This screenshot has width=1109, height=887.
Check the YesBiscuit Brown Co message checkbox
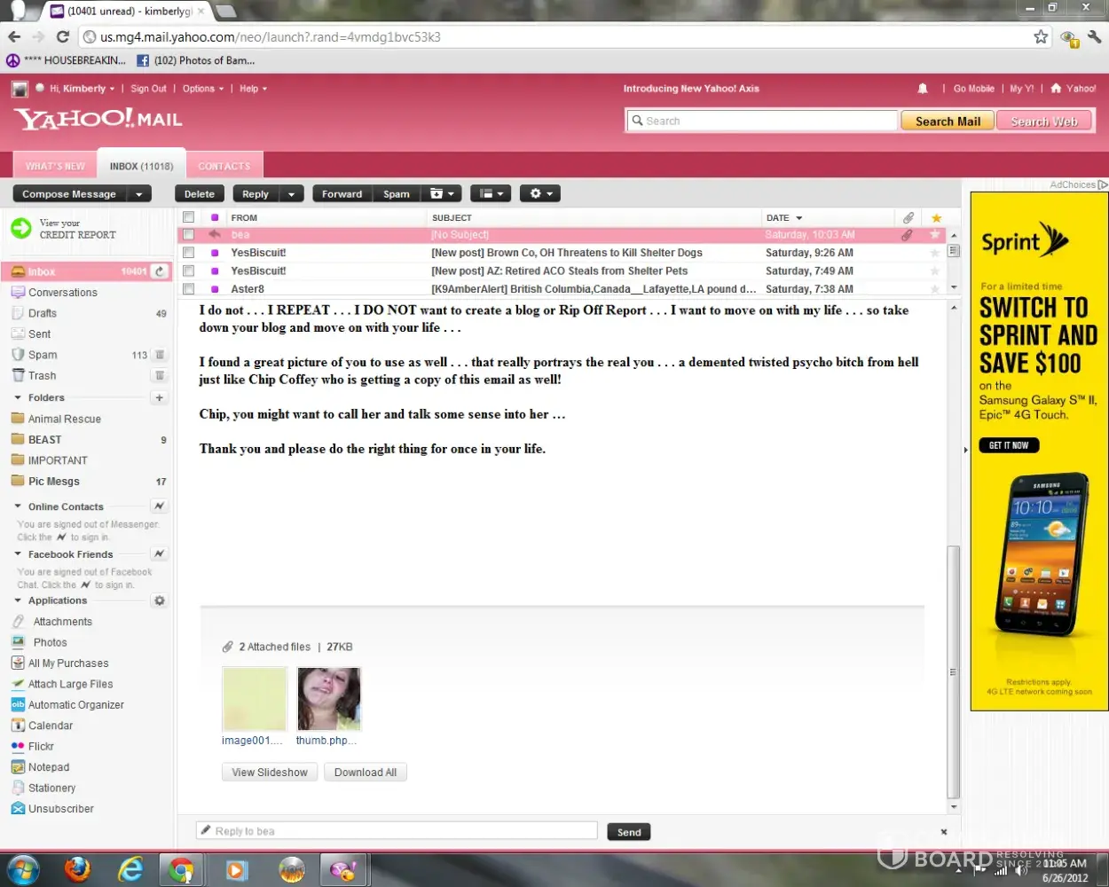click(188, 253)
